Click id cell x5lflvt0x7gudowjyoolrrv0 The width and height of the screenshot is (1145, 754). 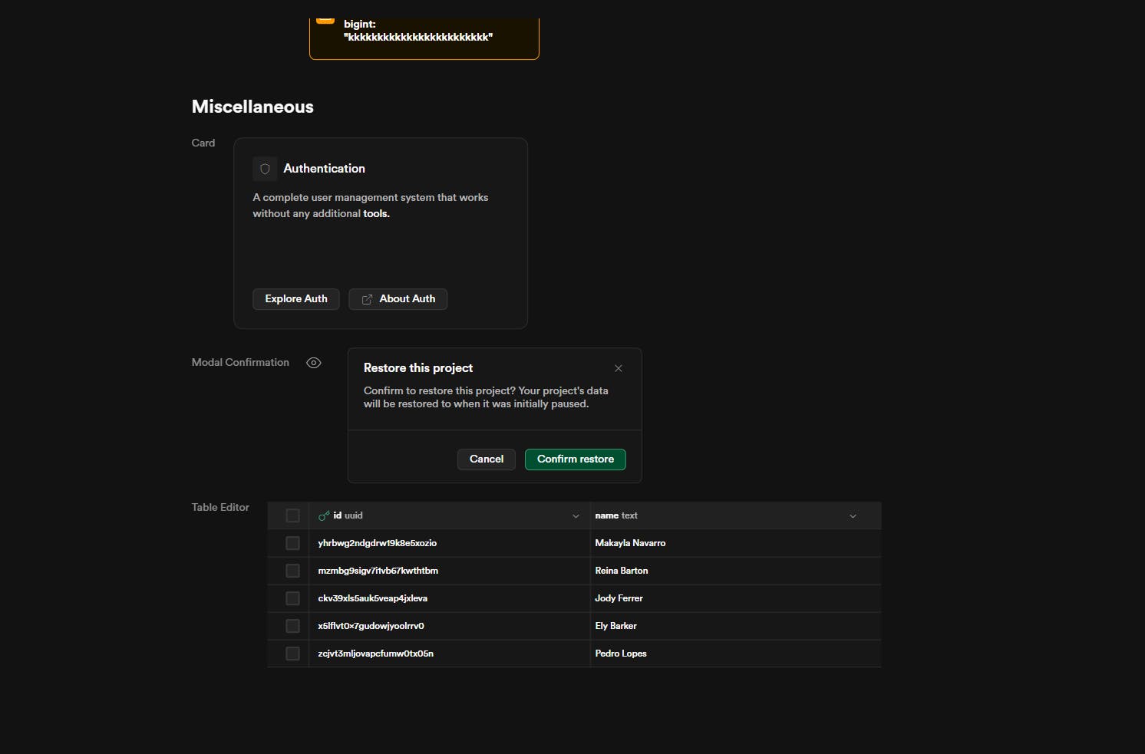tap(449, 626)
